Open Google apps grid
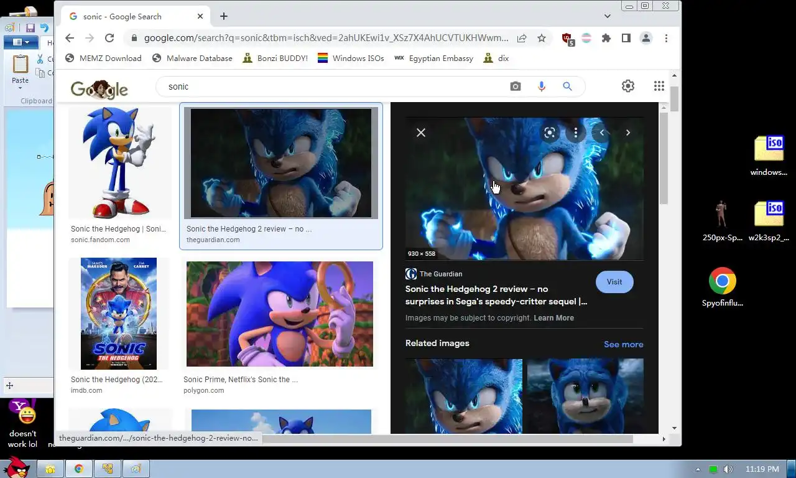796x478 pixels. coord(659,87)
